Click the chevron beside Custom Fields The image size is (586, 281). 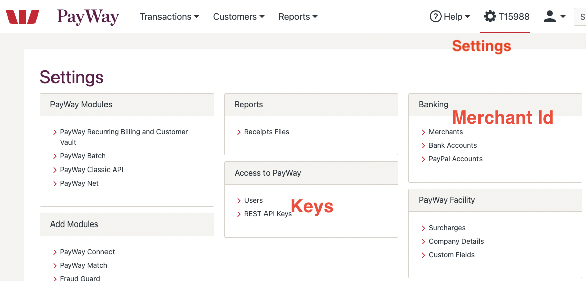tap(423, 255)
